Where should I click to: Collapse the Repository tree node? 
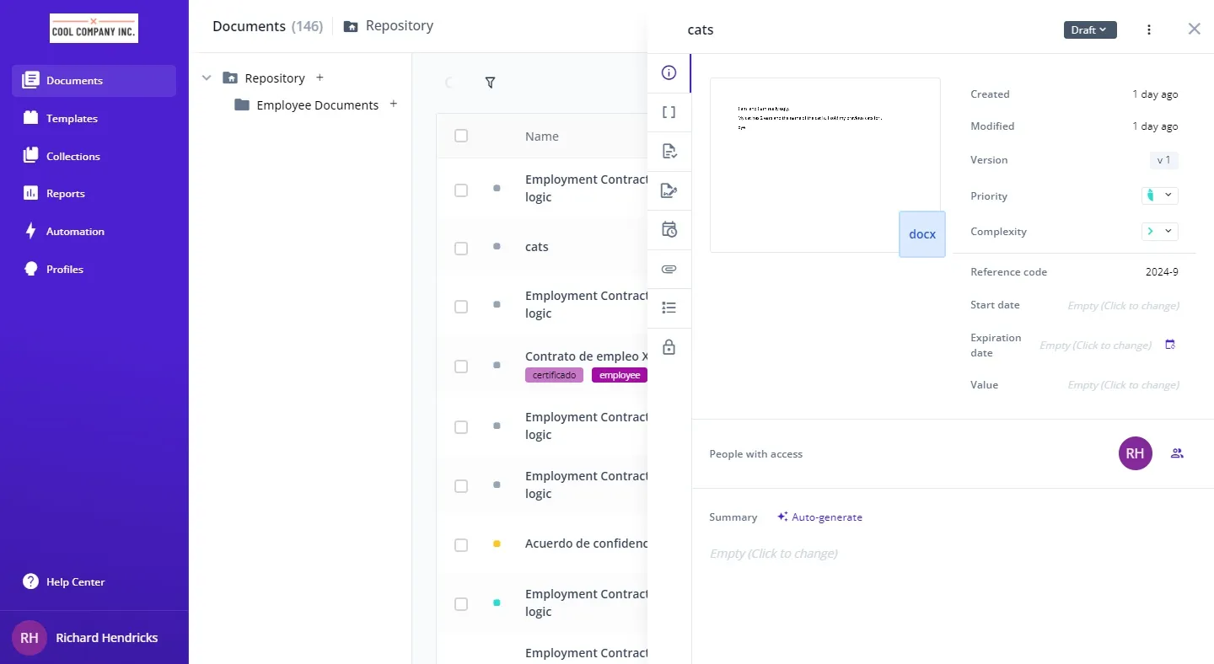207,78
